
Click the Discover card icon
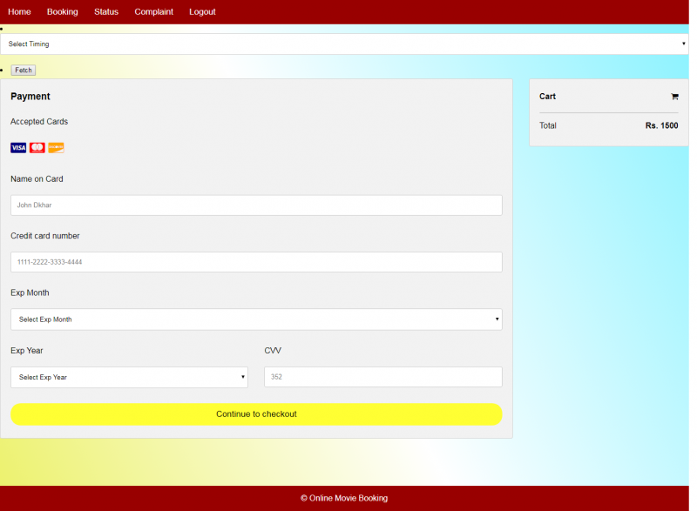[x=56, y=148]
